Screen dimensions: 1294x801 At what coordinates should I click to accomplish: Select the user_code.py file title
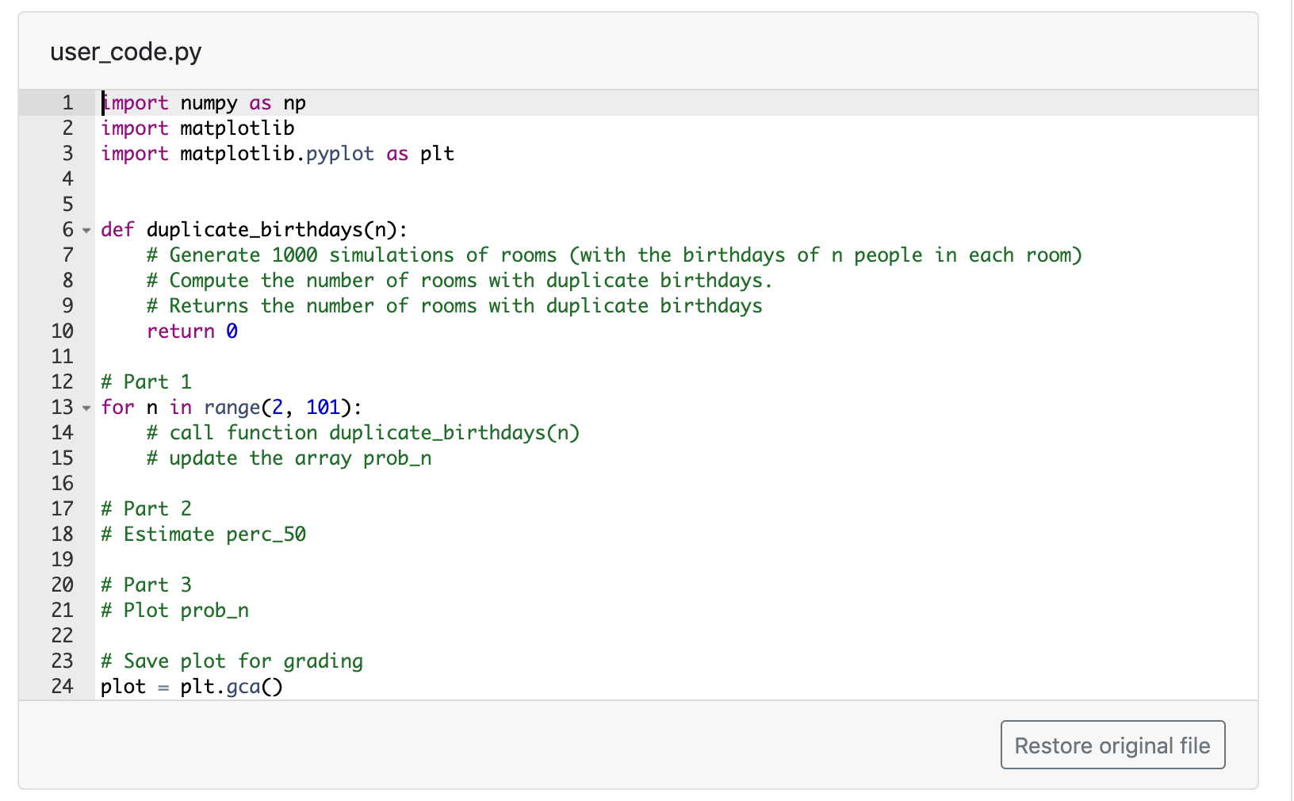pos(126,52)
